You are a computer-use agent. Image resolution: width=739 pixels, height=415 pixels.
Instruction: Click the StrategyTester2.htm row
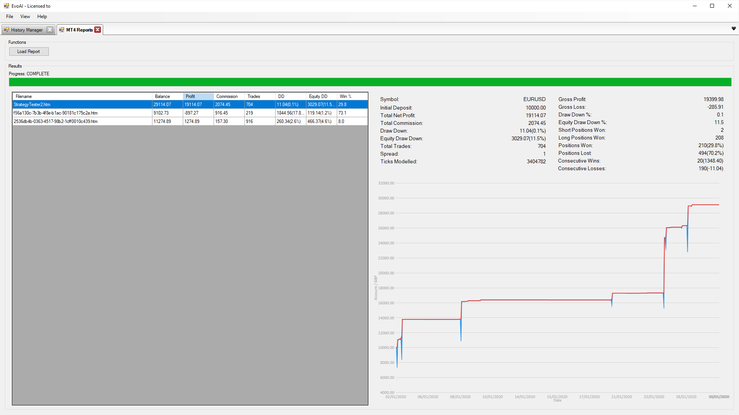(x=188, y=105)
